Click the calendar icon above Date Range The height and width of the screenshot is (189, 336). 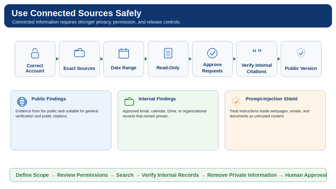[124, 53]
